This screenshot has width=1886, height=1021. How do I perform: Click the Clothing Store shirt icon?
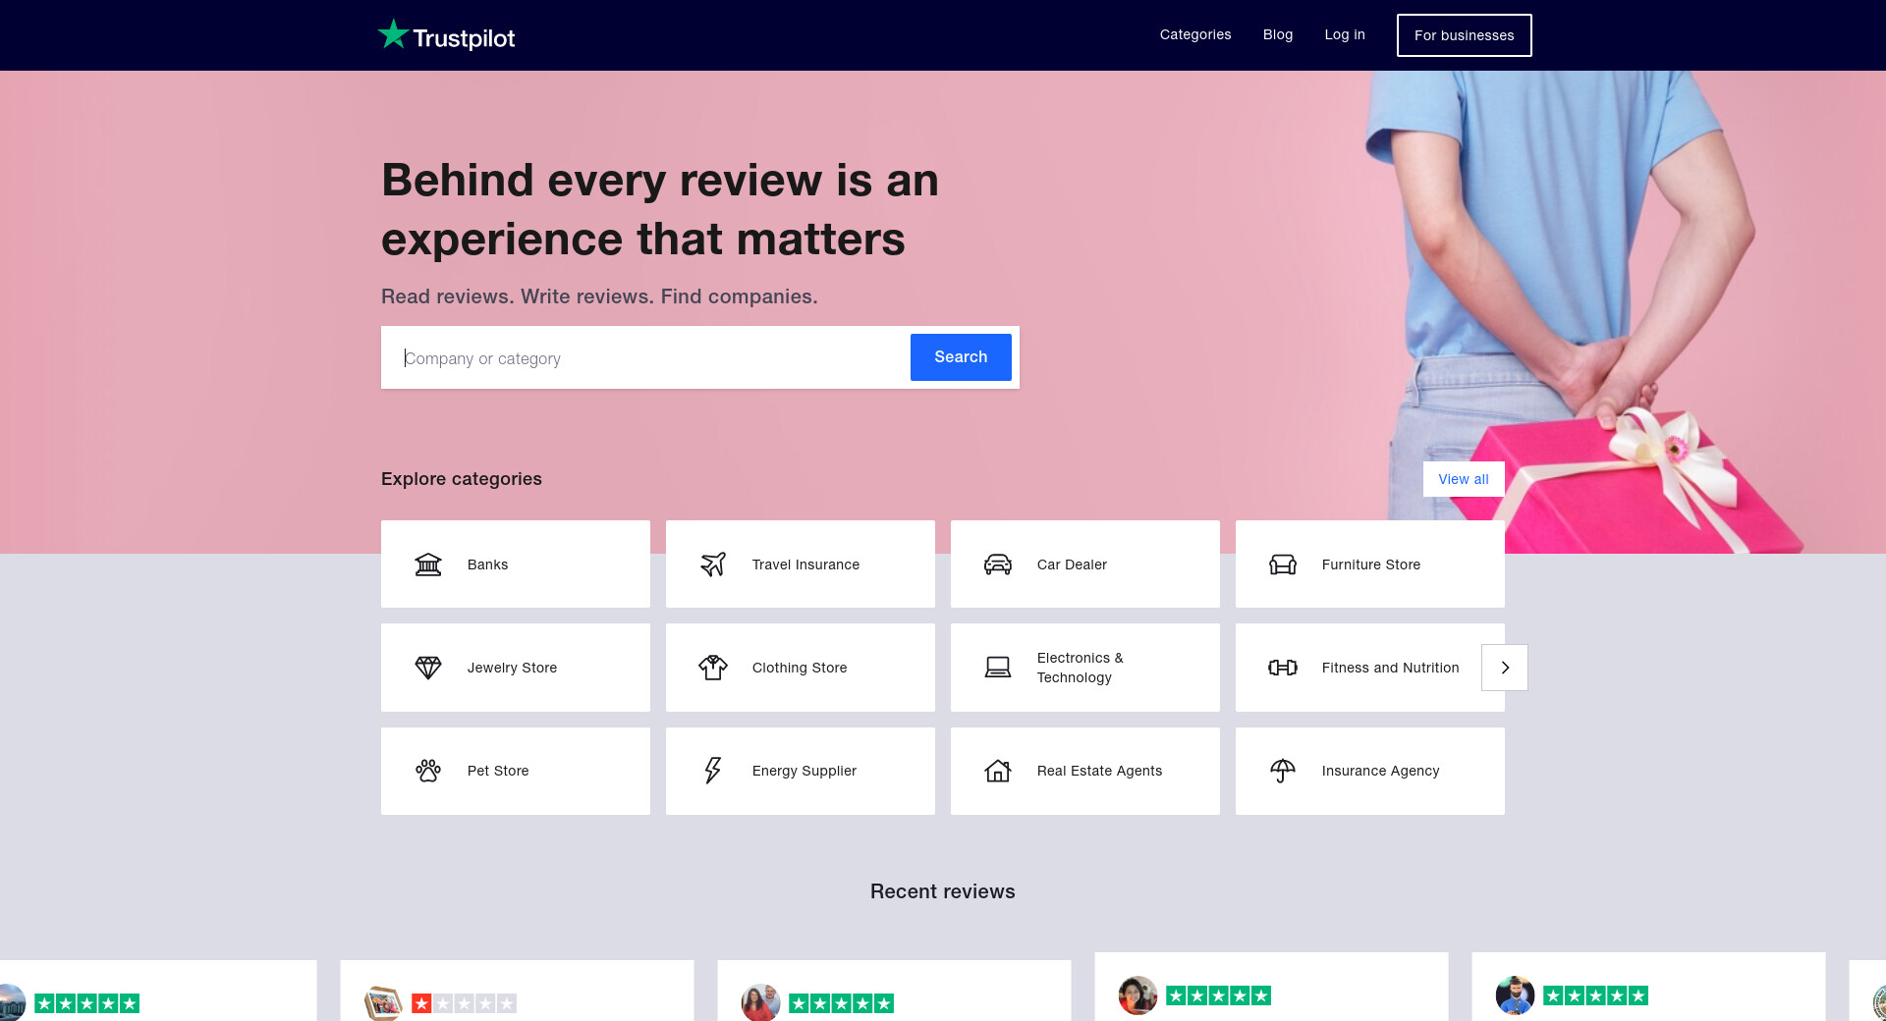coord(713,668)
